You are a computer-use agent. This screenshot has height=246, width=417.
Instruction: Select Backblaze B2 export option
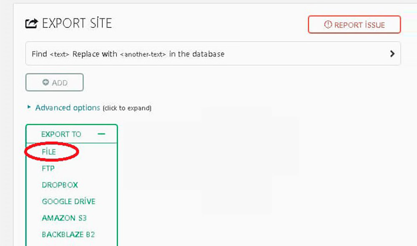tap(68, 235)
